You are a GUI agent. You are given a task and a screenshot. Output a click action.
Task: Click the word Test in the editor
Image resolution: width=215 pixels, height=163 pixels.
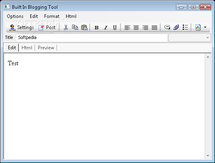(13, 63)
